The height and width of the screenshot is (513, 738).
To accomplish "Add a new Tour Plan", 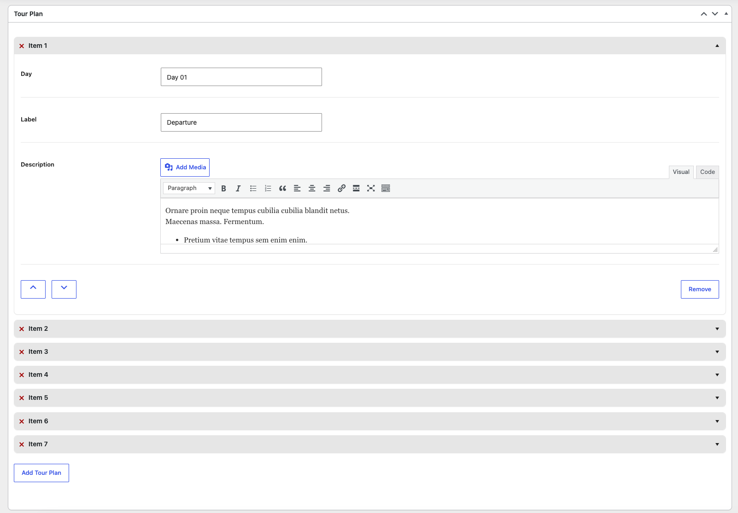I will (41, 473).
